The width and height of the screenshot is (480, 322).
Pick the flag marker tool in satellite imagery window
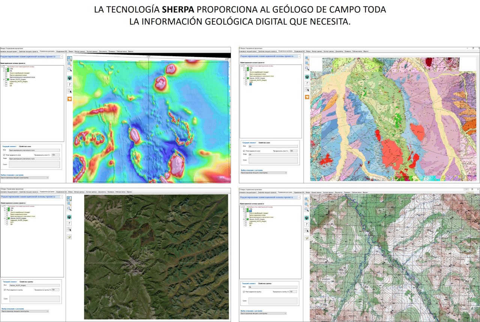(69, 223)
